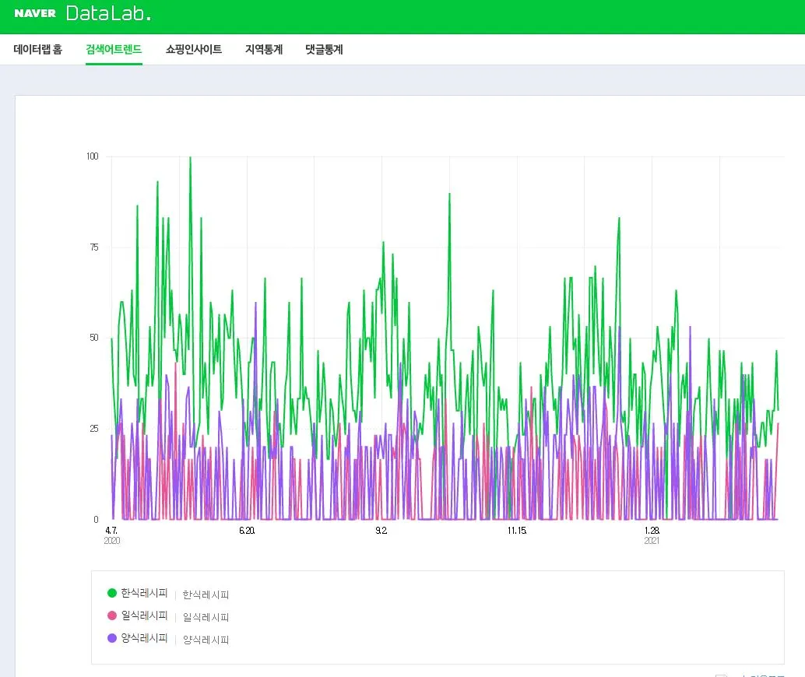Click the 일식레시피 legend label
The image size is (805, 677).
(144, 616)
